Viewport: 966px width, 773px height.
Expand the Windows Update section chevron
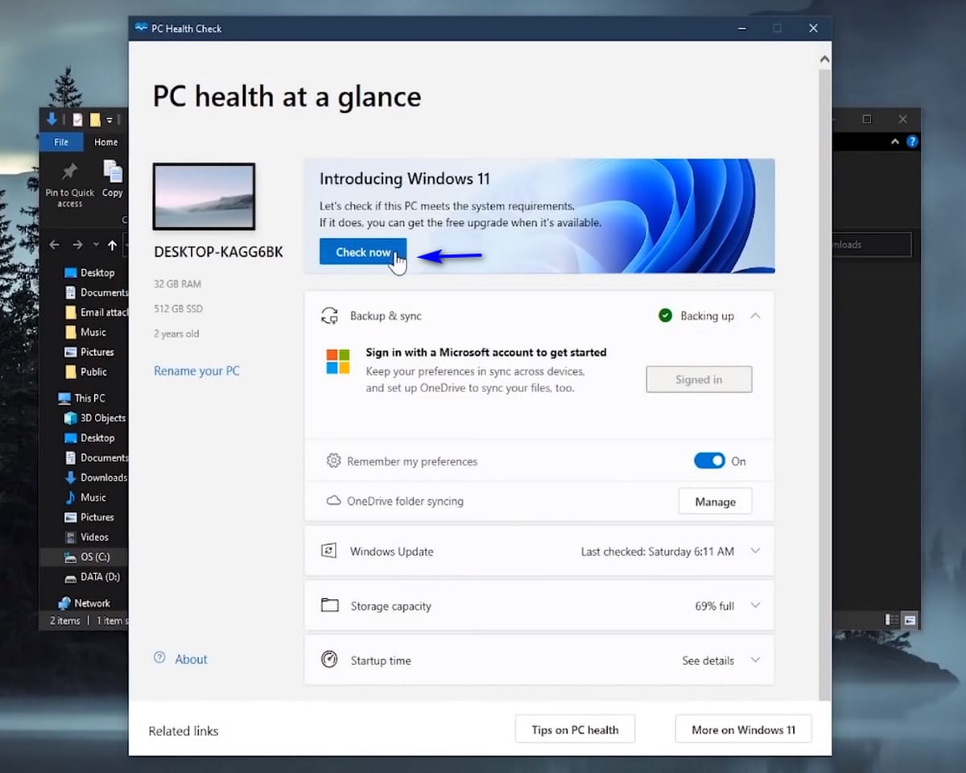(755, 551)
